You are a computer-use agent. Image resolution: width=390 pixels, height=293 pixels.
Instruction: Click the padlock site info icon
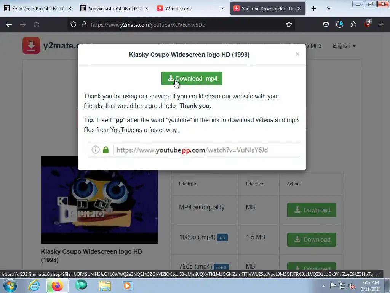click(x=84, y=25)
